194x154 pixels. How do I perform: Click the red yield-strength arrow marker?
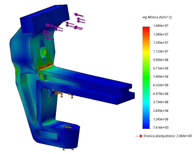tap(139, 136)
